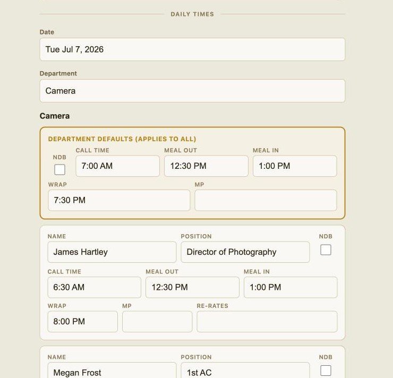Toggle NDB checkbox in Department Defaults

59,169
